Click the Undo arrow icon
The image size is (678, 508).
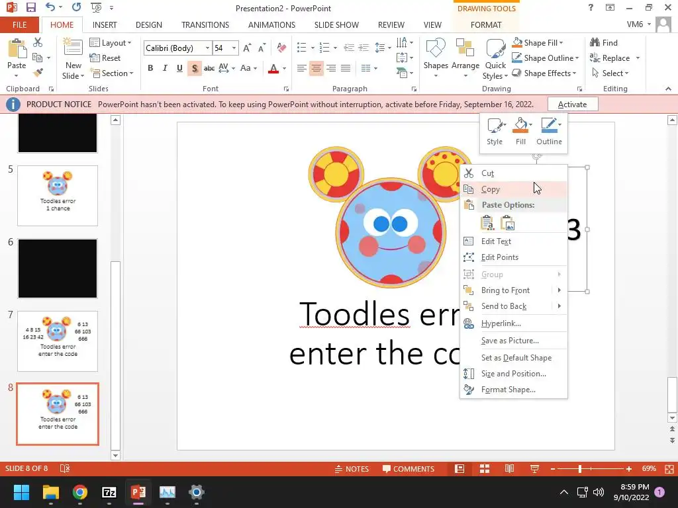(50, 7)
